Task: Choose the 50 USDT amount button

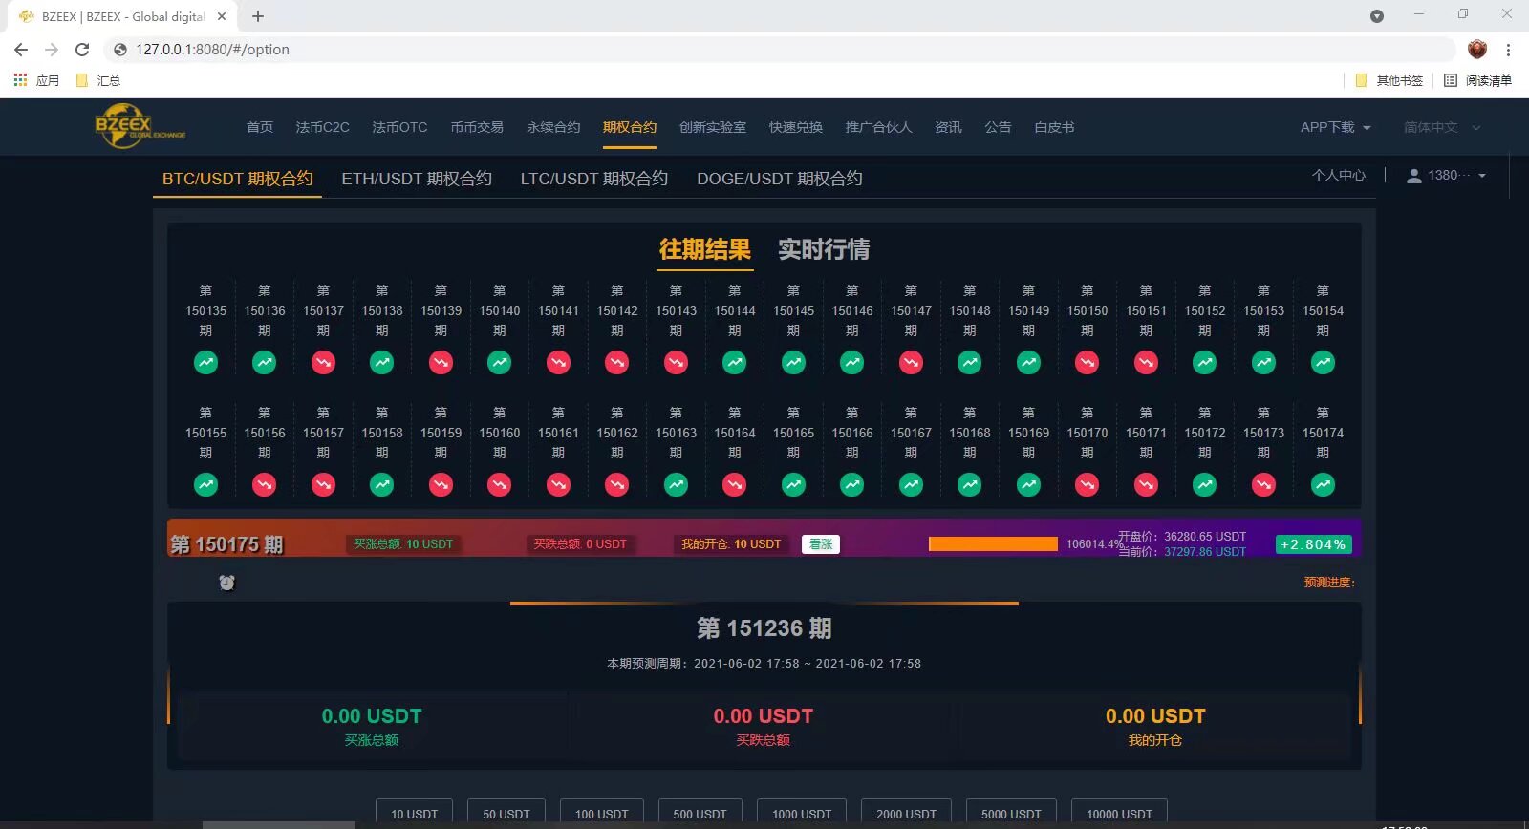Action: click(x=506, y=813)
